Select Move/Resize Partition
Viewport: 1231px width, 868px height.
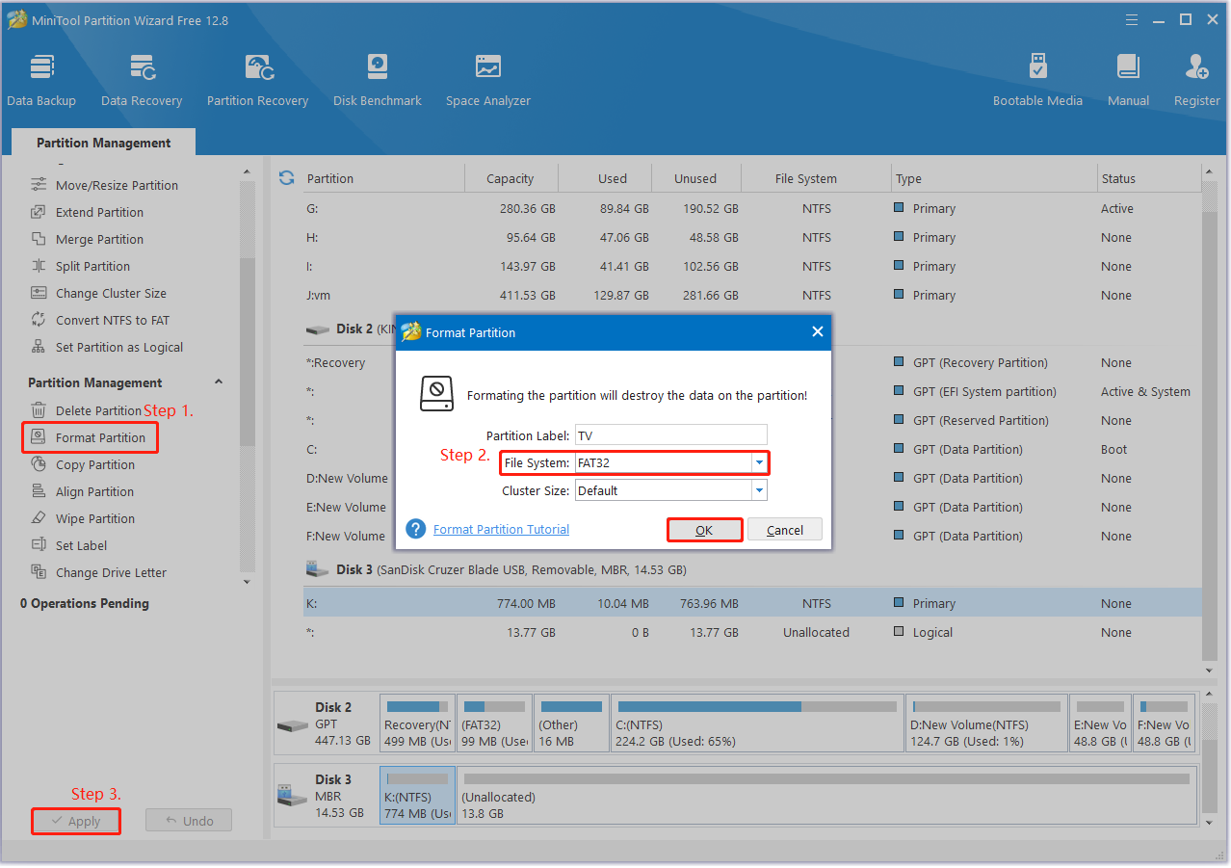117,185
